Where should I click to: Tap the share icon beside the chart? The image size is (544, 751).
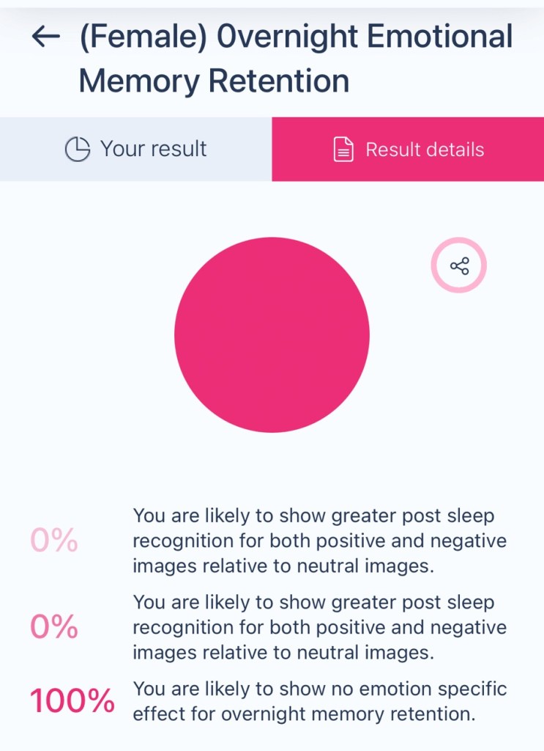click(x=459, y=265)
